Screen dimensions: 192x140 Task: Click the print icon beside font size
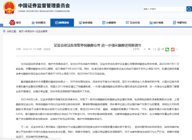point(159,49)
